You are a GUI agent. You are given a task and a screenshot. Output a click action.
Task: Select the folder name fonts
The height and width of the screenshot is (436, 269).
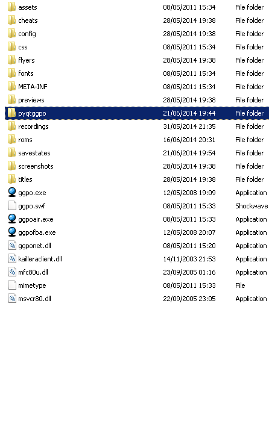[26, 73]
